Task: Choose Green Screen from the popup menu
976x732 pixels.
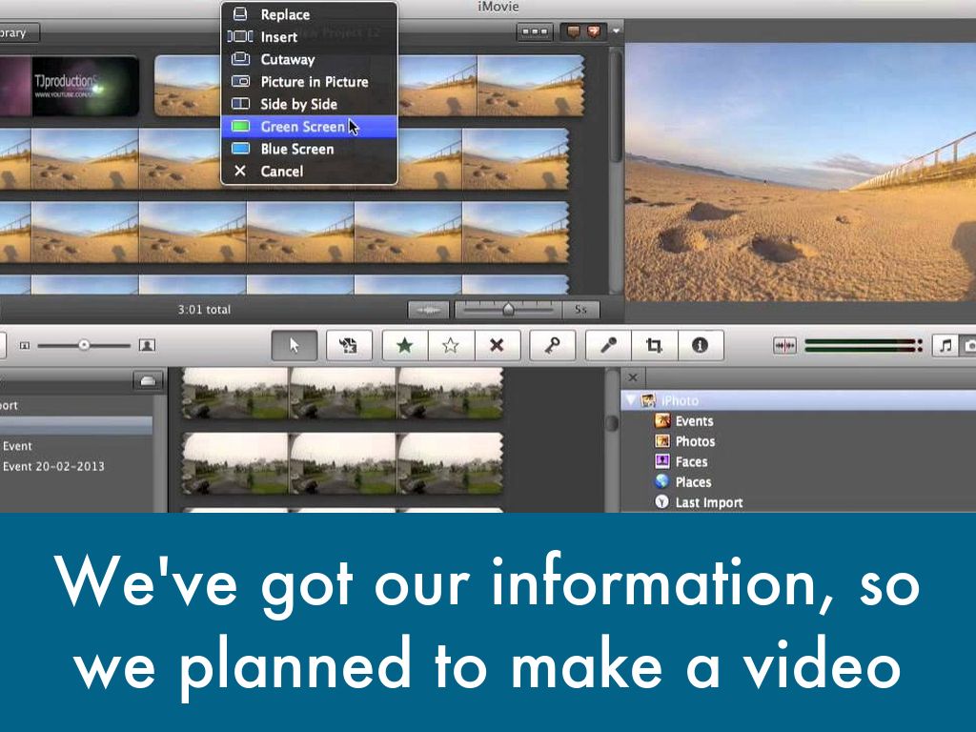Action: pyautogui.click(x=302, y=127)
